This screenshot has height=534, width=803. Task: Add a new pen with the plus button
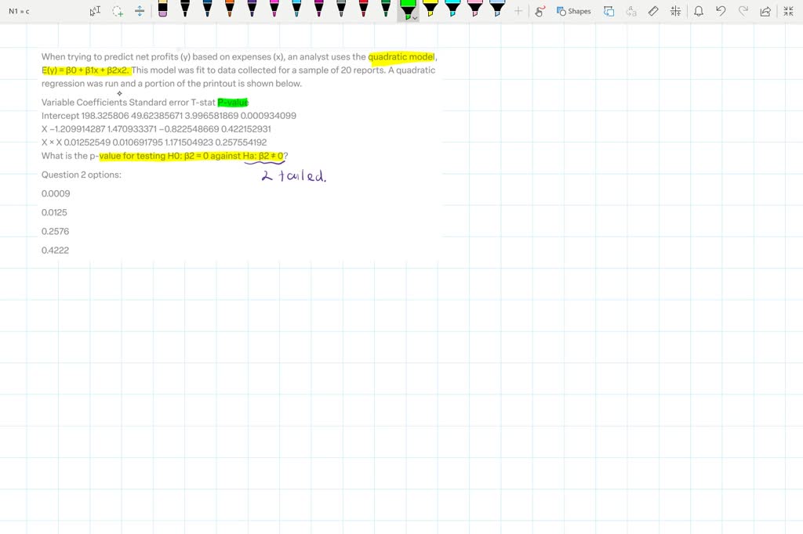click(519, 11)
